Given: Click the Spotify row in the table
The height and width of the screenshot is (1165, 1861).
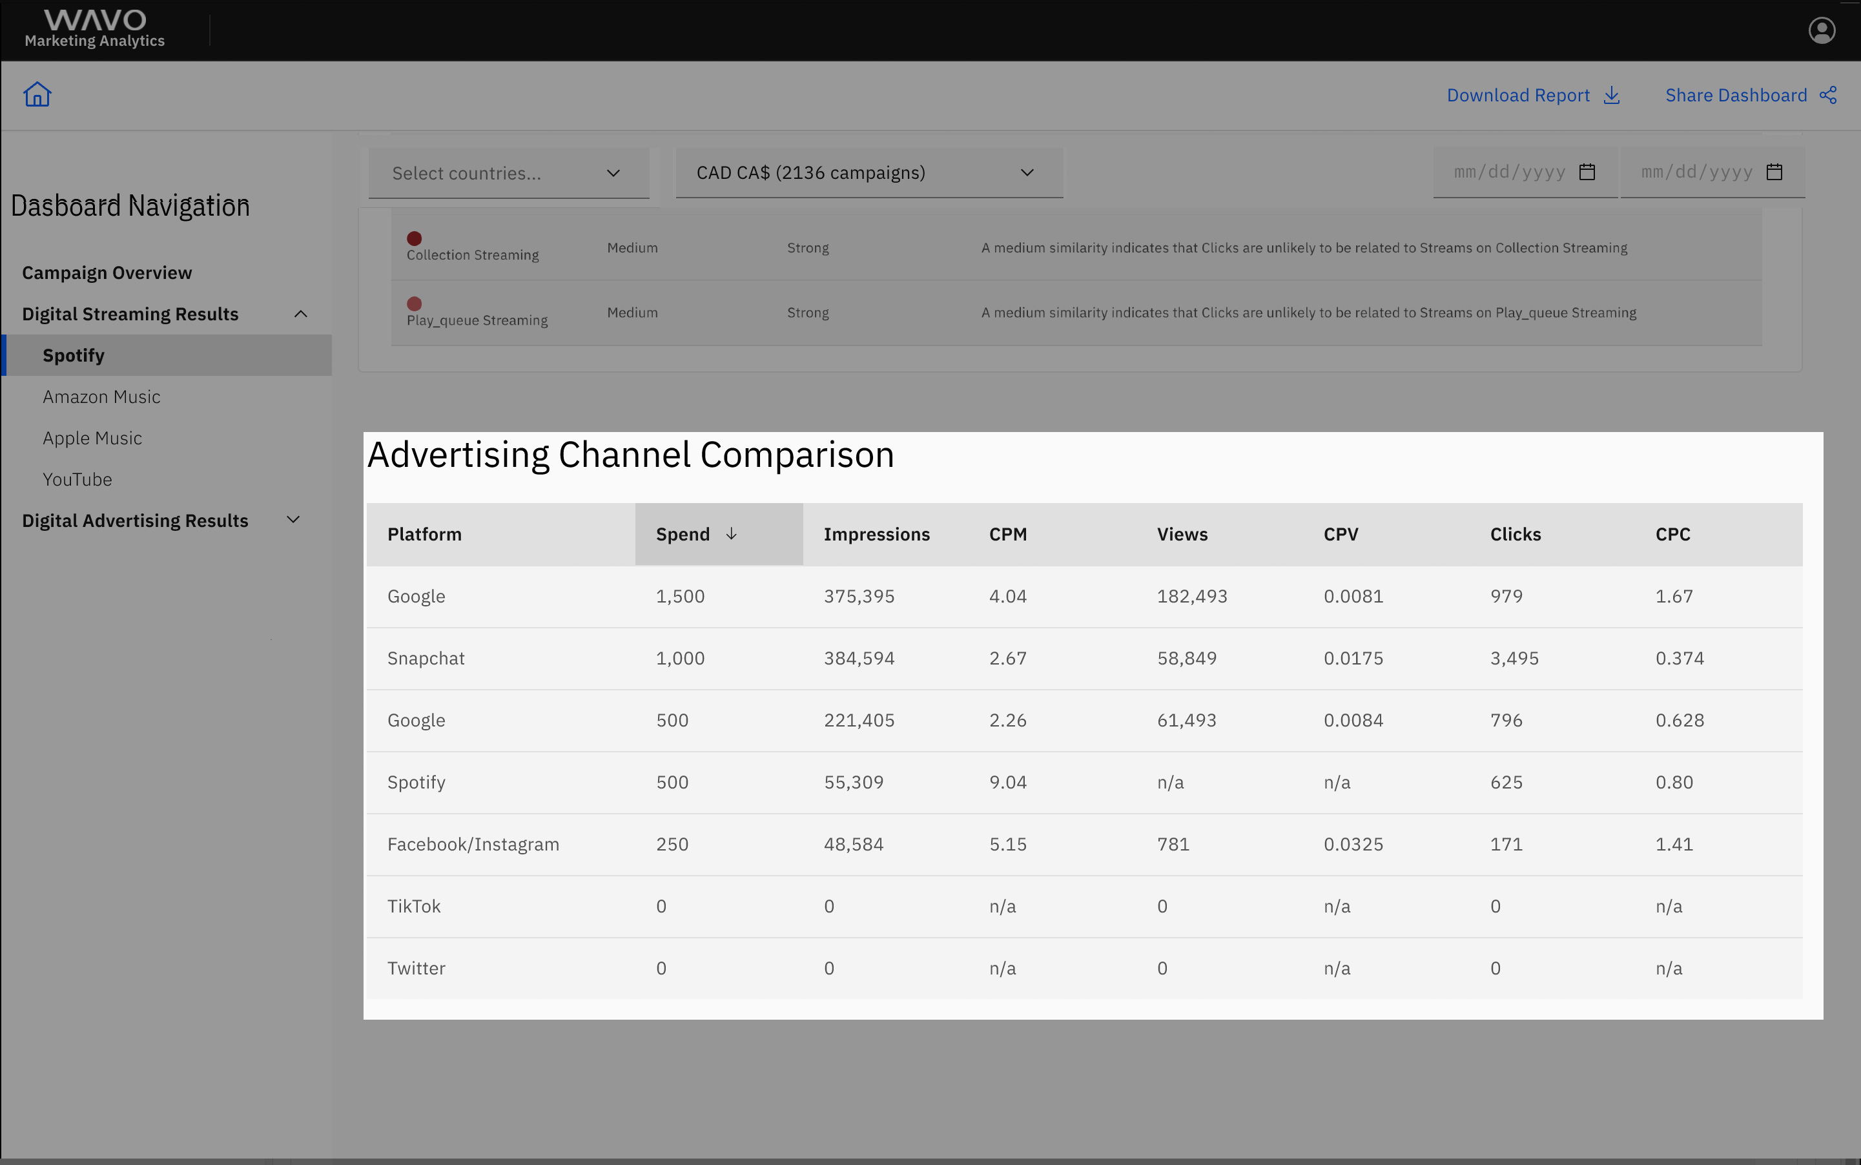Looking at the screenshot, I should [x=1084, y=782].
